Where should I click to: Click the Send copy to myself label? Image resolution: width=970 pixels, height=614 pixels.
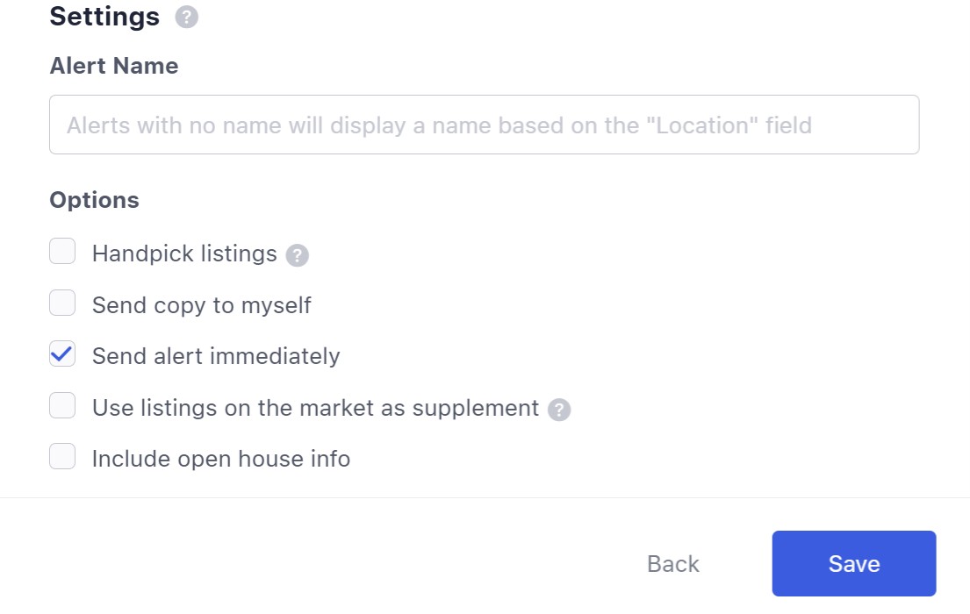click(x=202, y=305)
